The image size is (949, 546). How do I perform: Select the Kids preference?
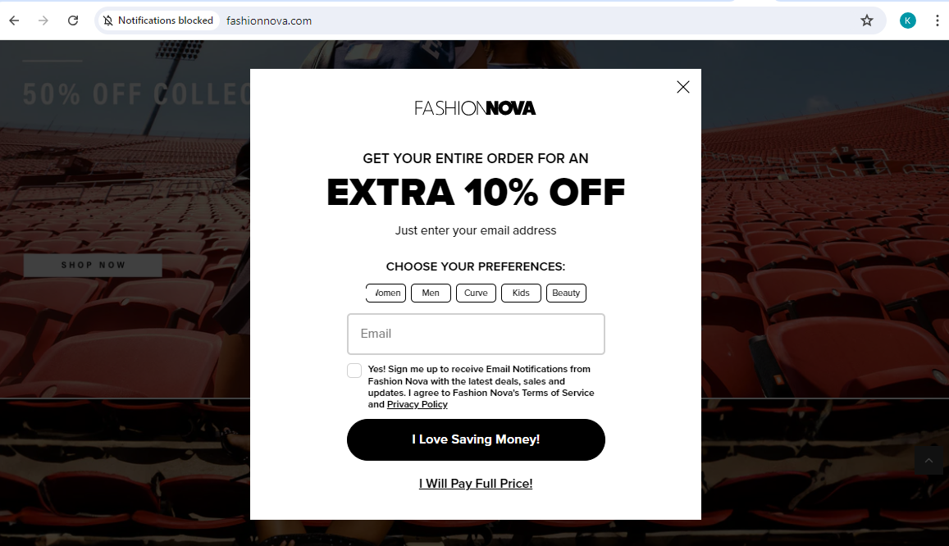[521, 293]
